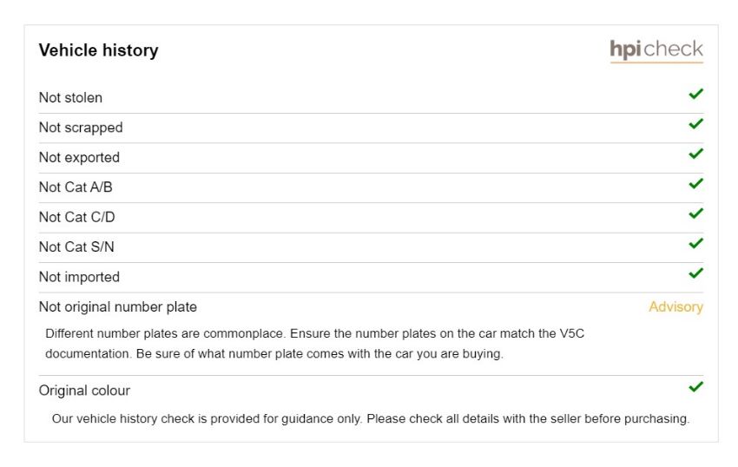Screen dimensions: 738x467
Task: Open the Advisory status label
Action: (x=675, y=307)
